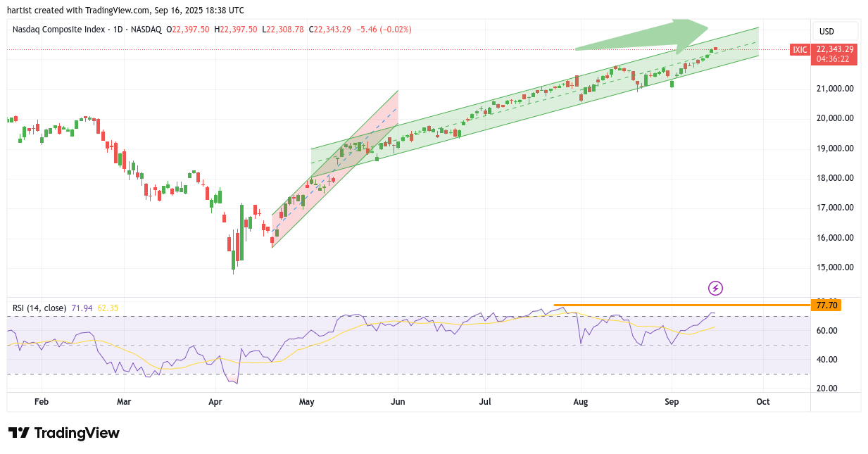Click the Feb label on the time axis

[41, 402]
